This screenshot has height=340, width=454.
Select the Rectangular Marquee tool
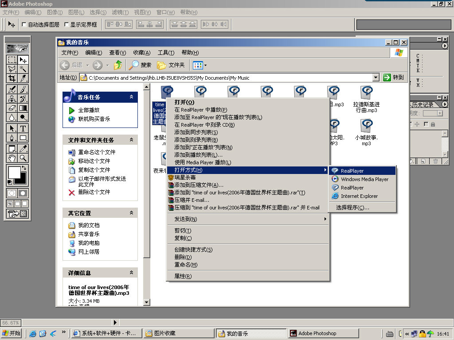tap(12, 60)
